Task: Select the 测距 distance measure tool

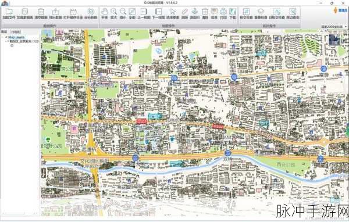Action: pos(185,13)
